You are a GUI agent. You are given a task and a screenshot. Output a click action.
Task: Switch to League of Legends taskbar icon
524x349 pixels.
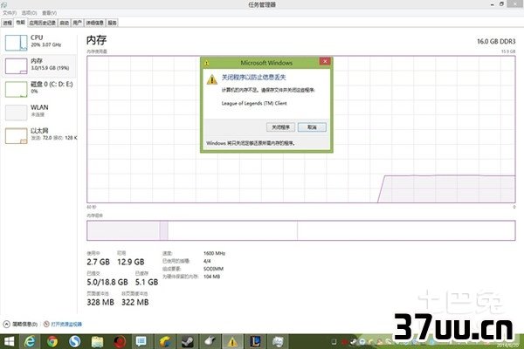coord(255,342)
